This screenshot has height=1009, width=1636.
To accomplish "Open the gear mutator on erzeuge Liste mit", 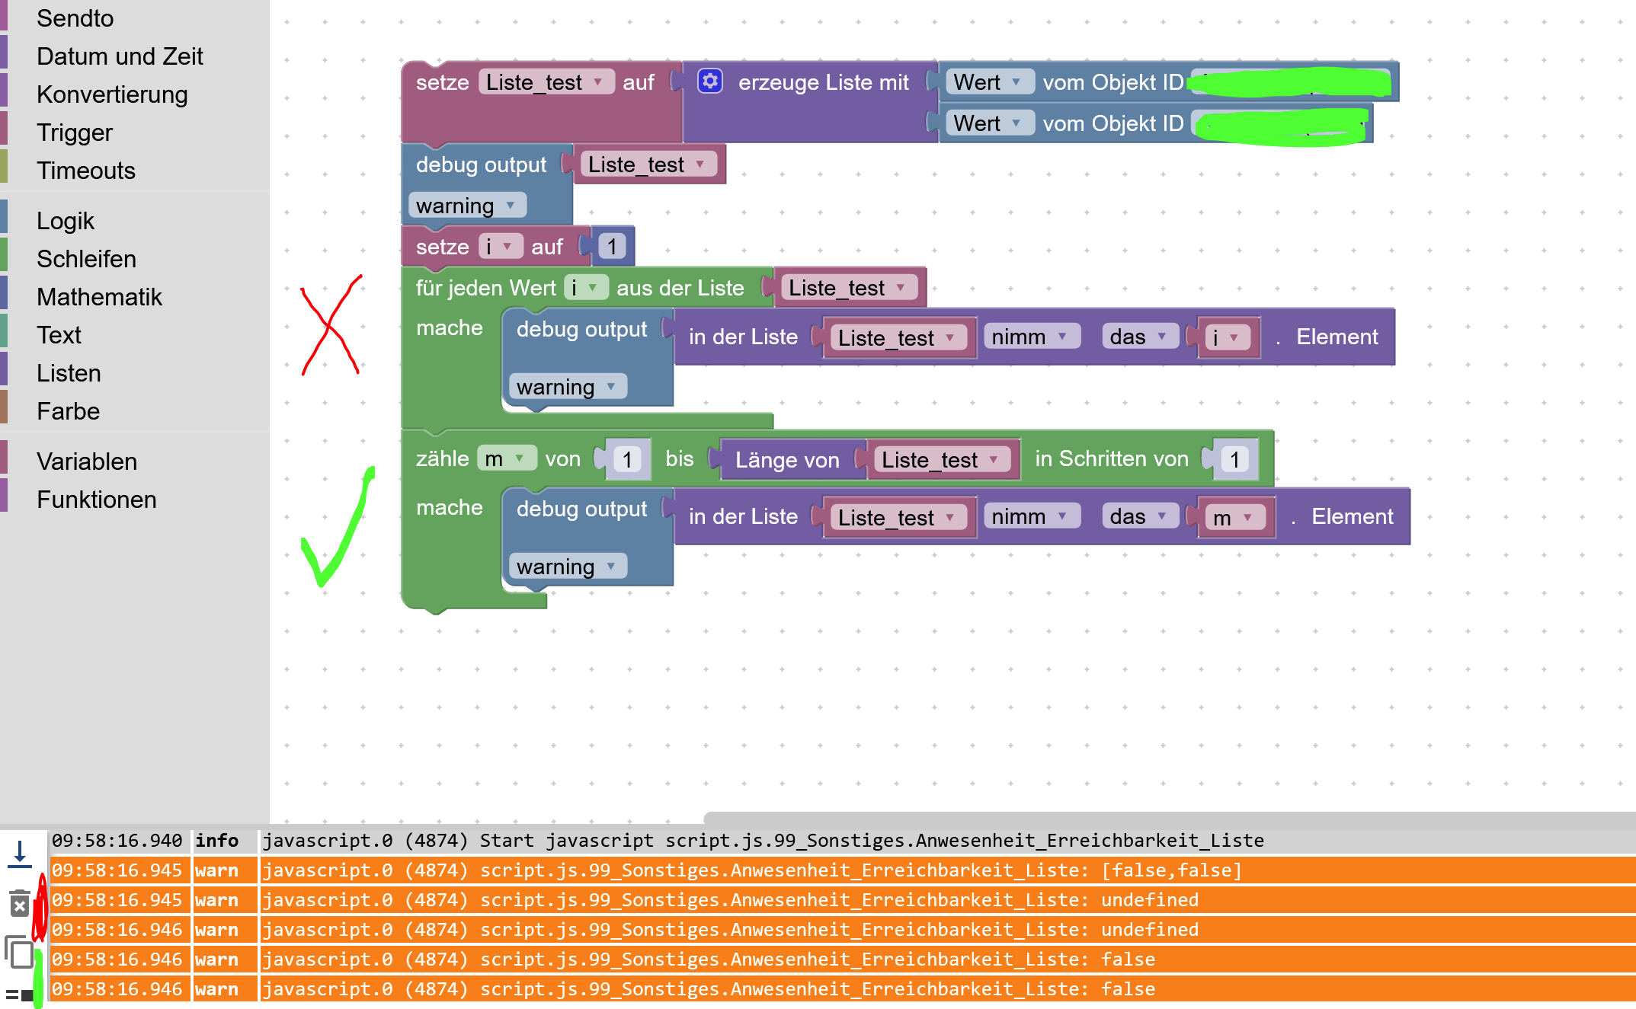I will pos(709,81).
